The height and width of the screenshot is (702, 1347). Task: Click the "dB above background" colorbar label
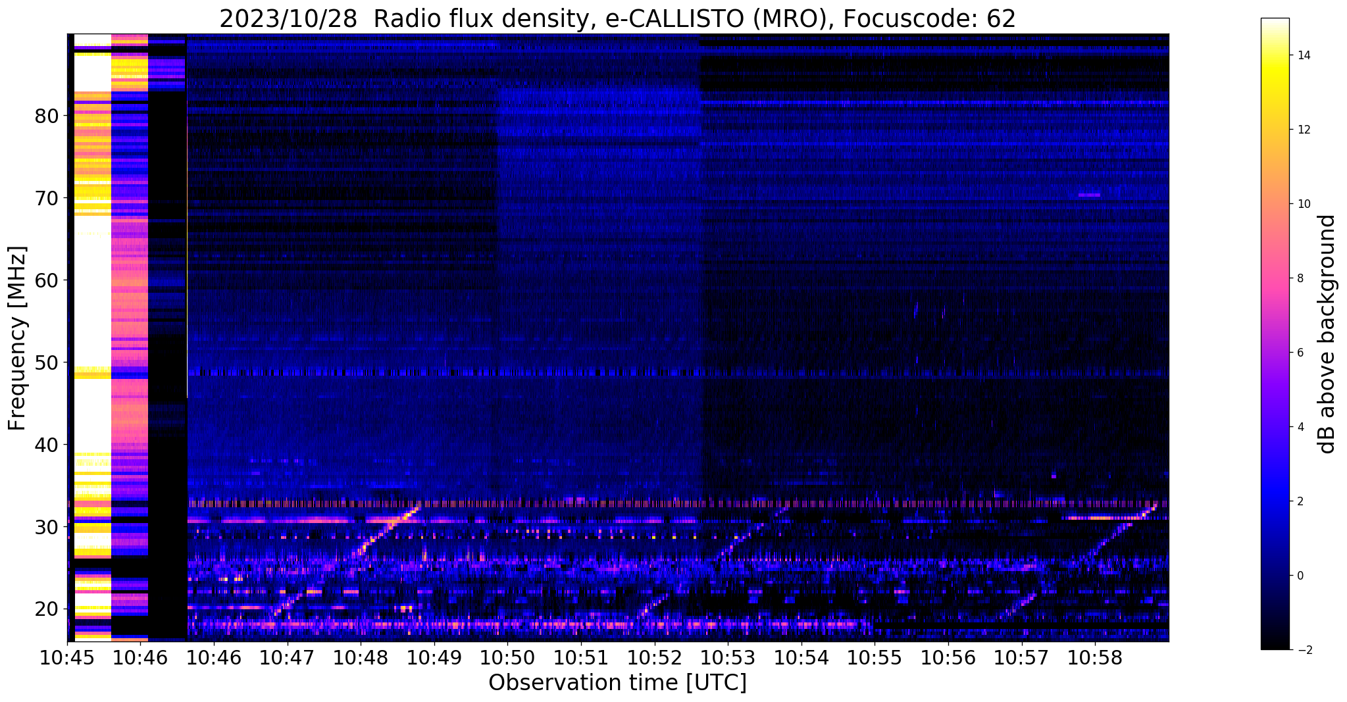[x=1327, y=334]
